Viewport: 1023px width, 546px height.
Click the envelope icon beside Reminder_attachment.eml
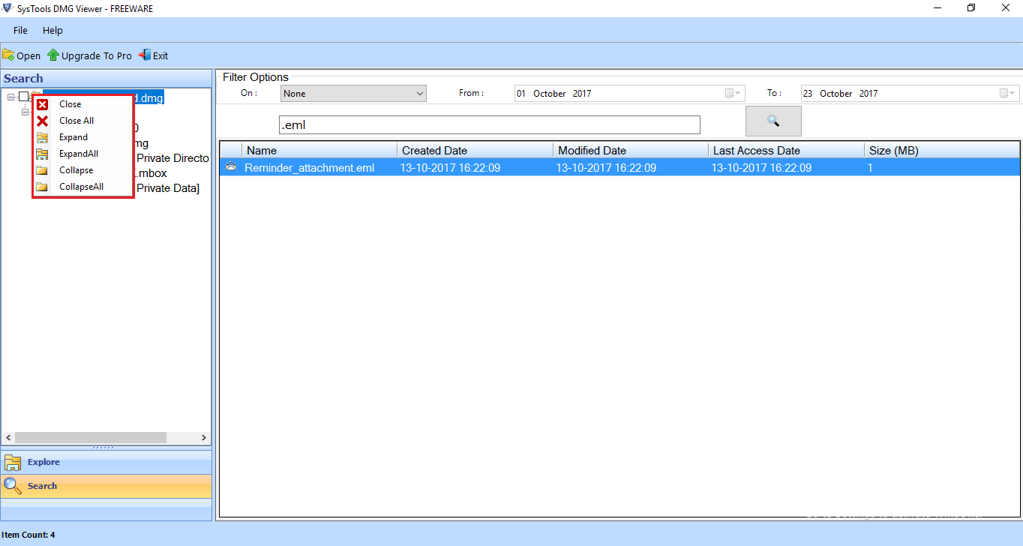(231, 166)
